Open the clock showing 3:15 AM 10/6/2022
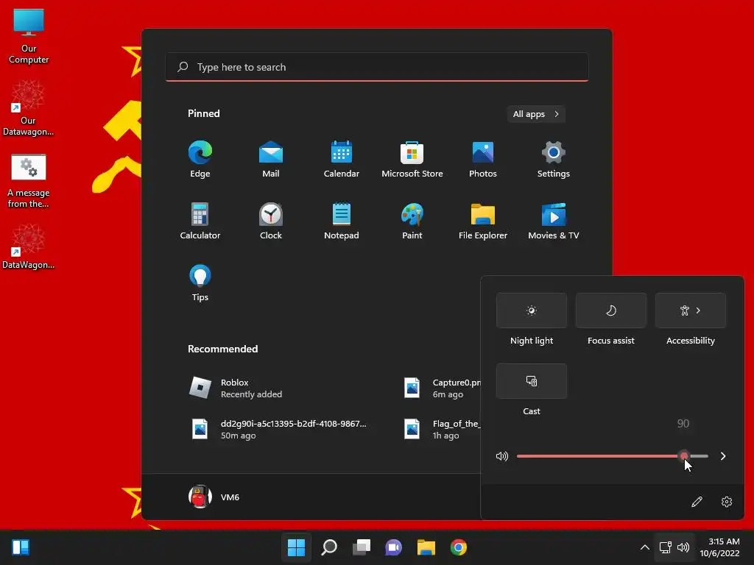754x565 pixels. [720, 547]
